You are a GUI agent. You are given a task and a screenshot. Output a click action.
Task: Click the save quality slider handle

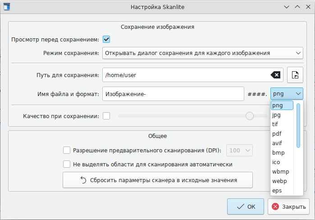pyautogui.click(x=250, y=116)
